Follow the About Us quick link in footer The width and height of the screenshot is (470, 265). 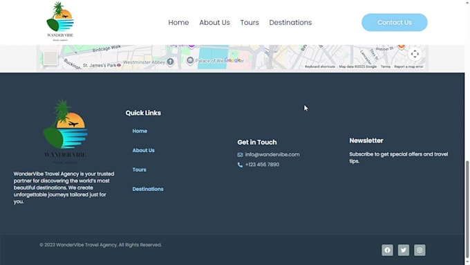(x=143, y=150)
